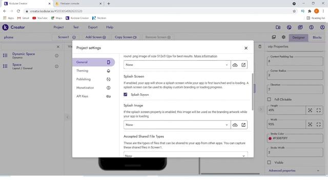Collapse properties panel with right arrow
Image resolution: width=328 pixels, height=184 pixels.
point(261,109)
